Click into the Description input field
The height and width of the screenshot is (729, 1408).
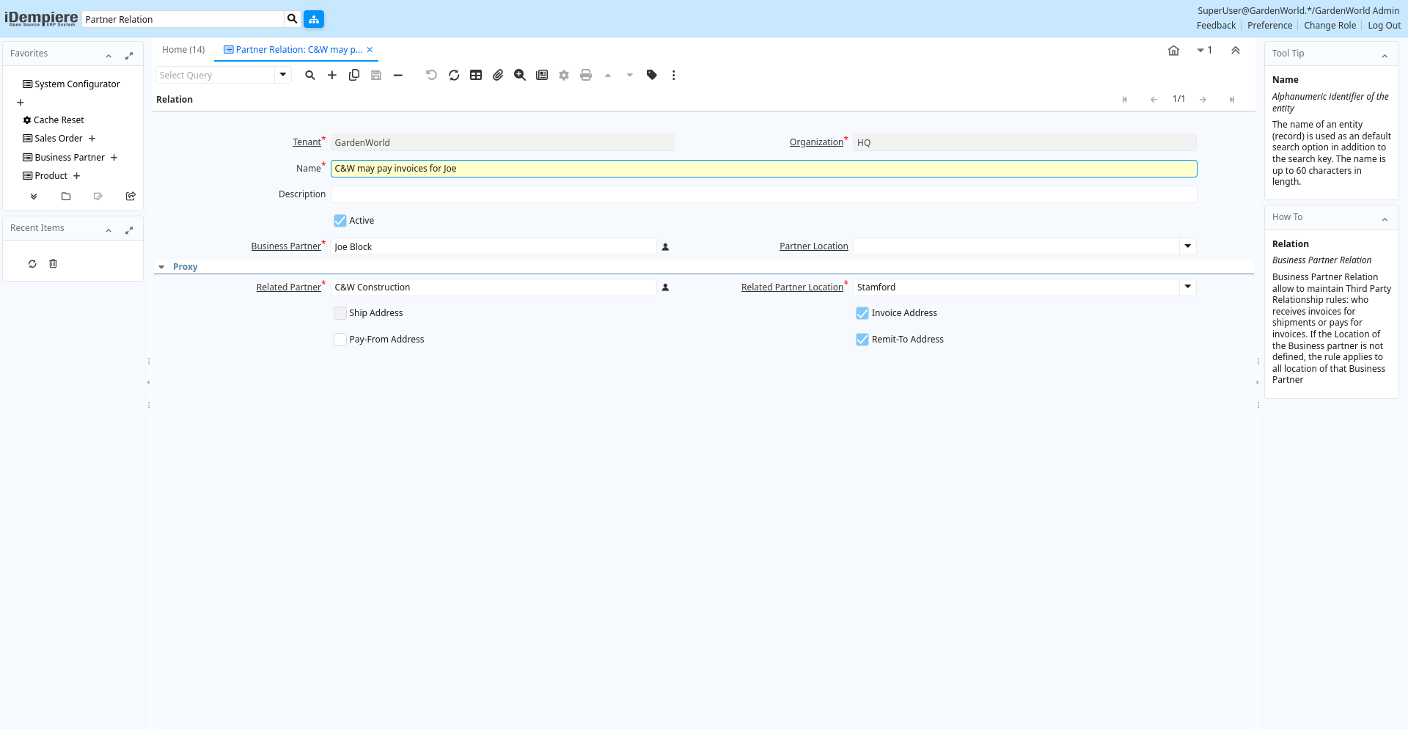coord(763,194)
